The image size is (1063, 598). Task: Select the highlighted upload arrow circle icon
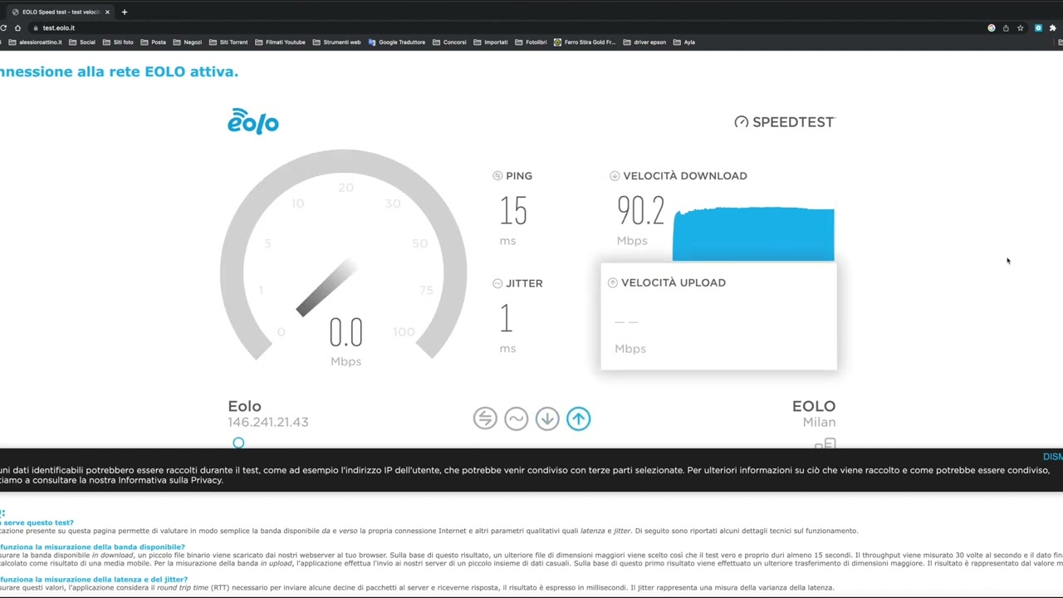(579, 418)
